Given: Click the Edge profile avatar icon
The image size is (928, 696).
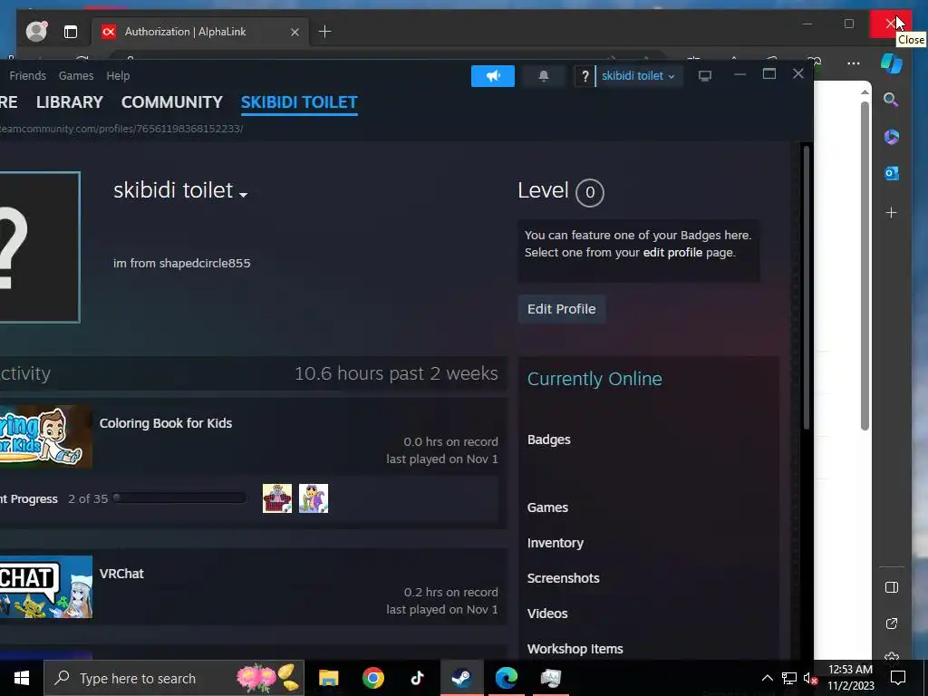Looking at the screenshot, I should coord(36,32).
